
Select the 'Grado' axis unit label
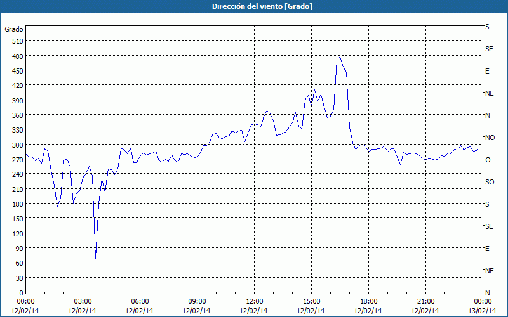[14, 29]
